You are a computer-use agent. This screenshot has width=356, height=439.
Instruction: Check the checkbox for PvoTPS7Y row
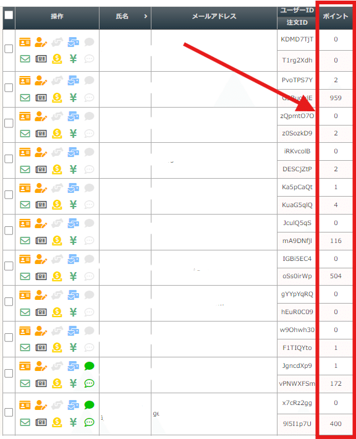pyautogui.click(x=9, y=88)
